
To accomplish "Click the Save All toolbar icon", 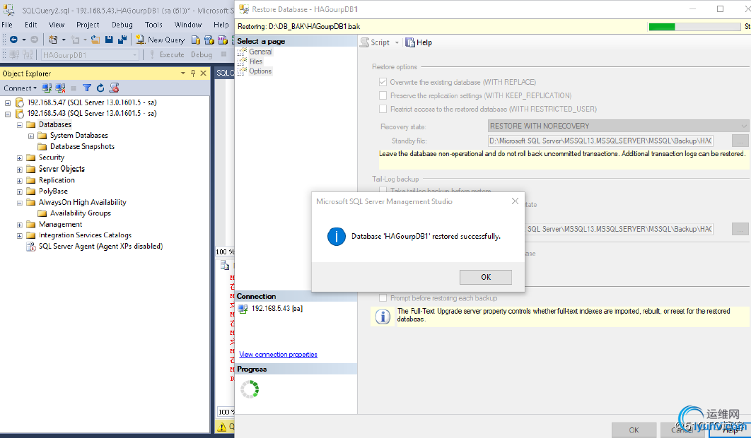I will coord(122,40).
